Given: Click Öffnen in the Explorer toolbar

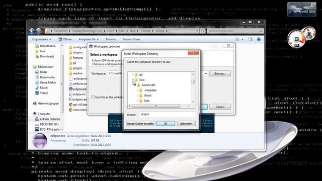Looking at the screenshot, I should [65, 39].
